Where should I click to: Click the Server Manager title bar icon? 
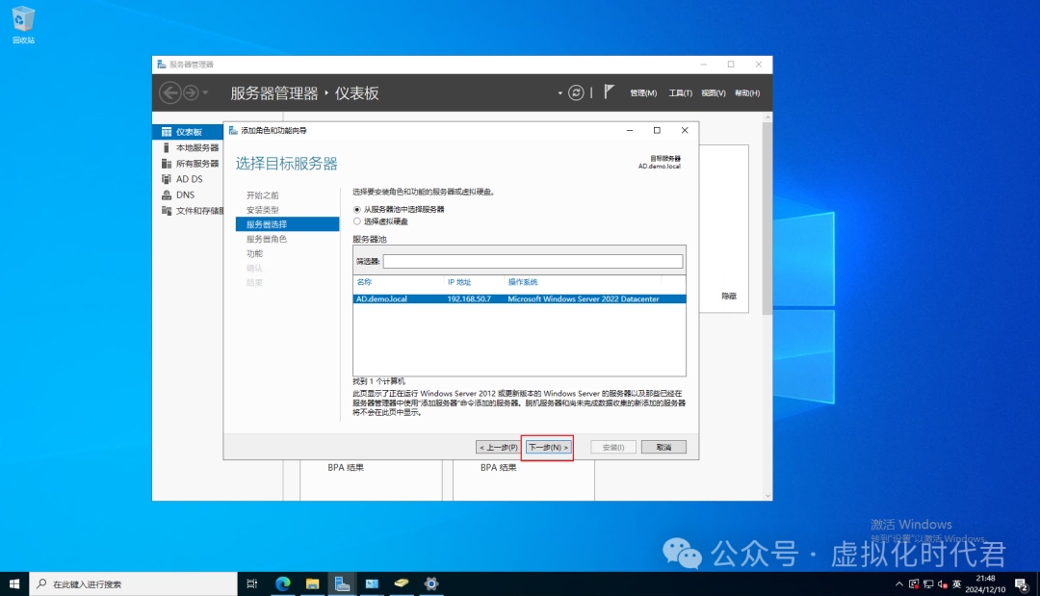(161, 65)
